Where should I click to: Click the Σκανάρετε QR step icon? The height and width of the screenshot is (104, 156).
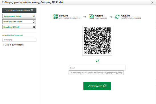(56, 16)
